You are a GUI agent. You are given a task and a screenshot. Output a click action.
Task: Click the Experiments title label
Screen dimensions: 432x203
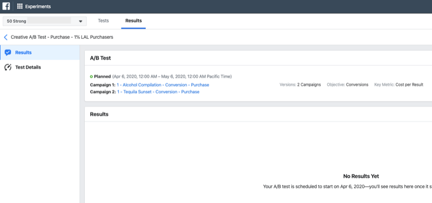38,6
